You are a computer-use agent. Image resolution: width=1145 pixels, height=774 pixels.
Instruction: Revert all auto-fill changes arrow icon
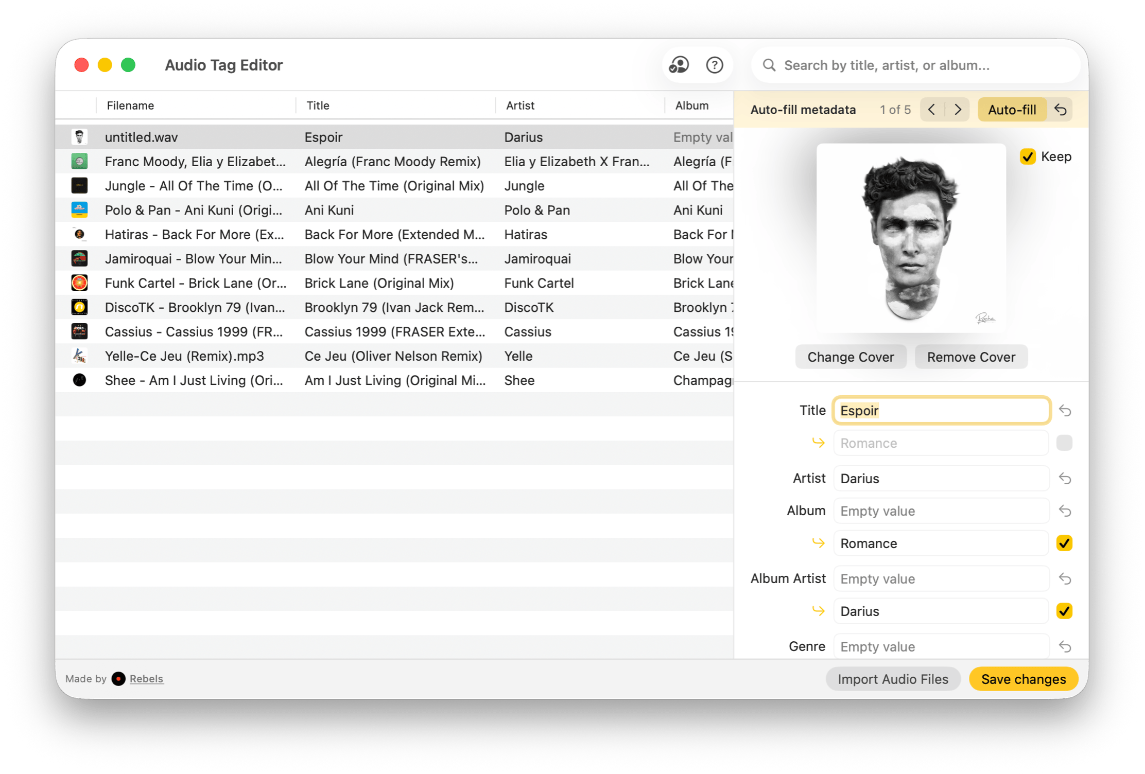click(x=1061, y=110)
